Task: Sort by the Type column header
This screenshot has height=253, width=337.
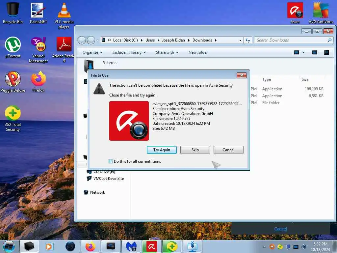Action: click(267, 79)
